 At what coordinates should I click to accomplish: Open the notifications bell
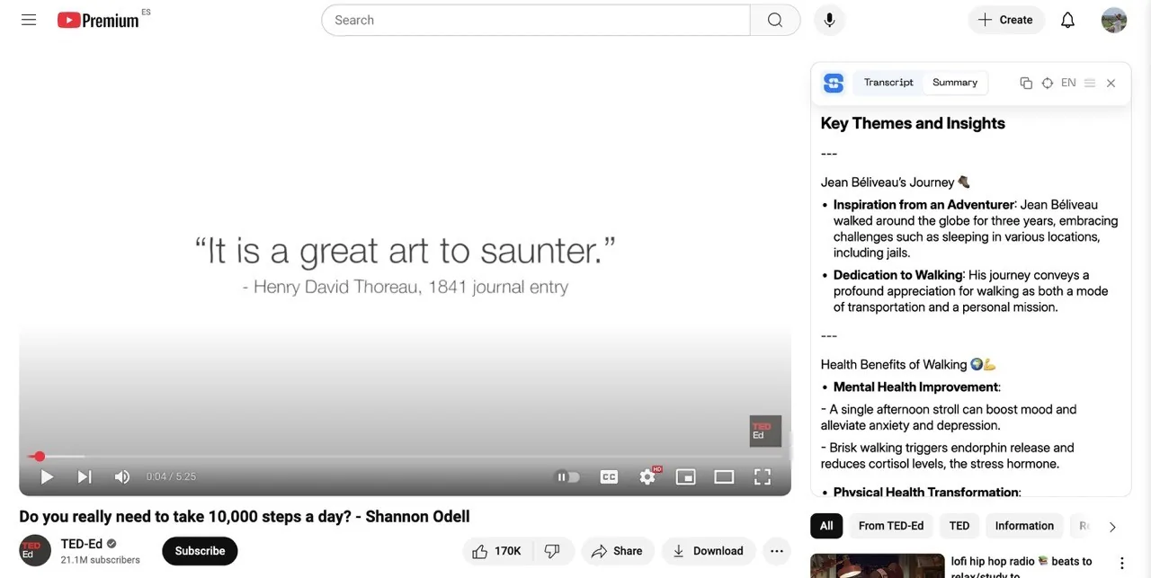point(1067,20)
